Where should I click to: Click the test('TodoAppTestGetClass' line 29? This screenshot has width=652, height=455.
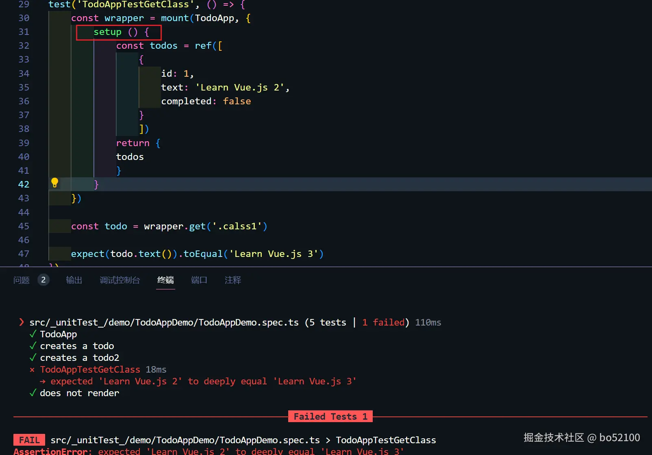coord(147,4)
